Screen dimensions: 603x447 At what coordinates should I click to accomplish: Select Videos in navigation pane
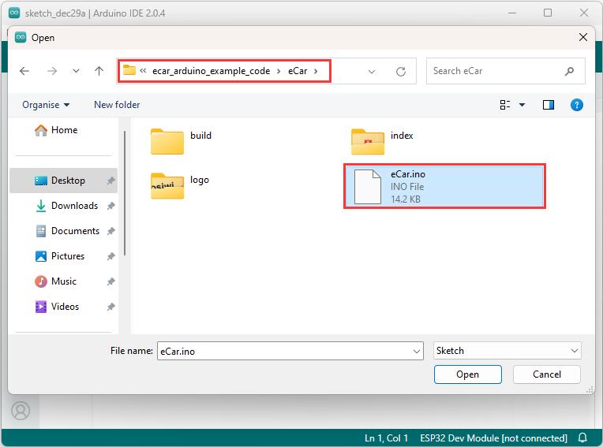click(57, 307)
